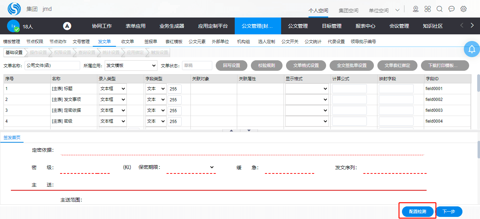The image size is (480, 219).
Task: Expand panel with down triangle splitter
Action: pos(249,130)
